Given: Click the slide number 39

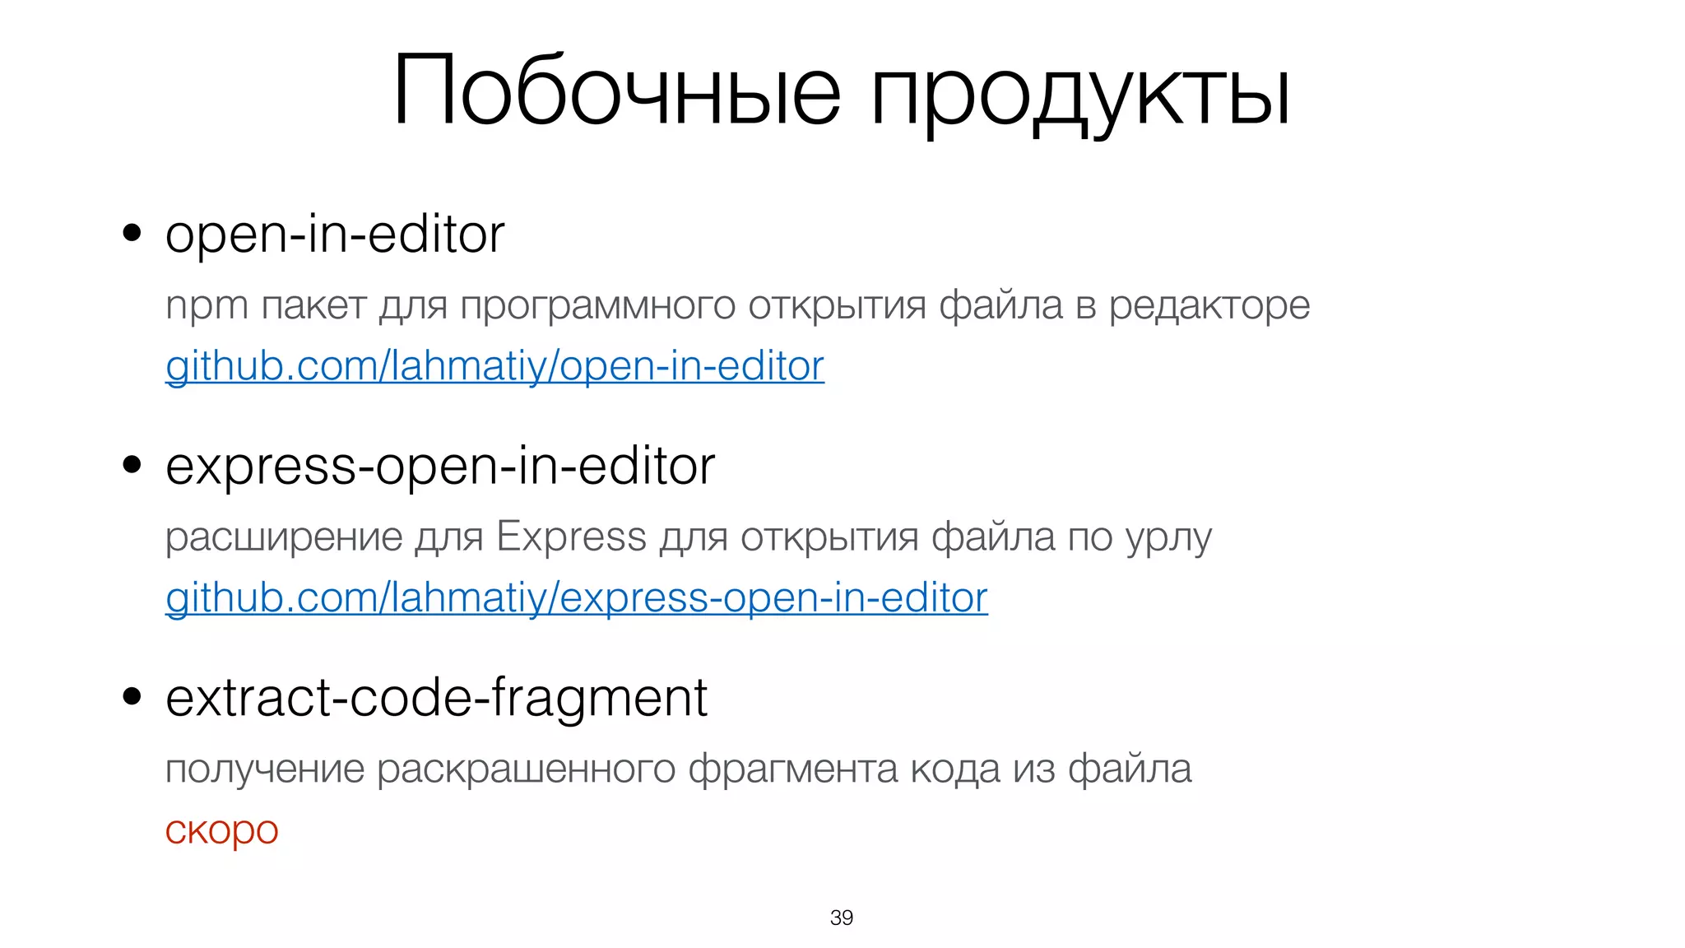Looking at the screenshot, I should [x=842, y=918].
